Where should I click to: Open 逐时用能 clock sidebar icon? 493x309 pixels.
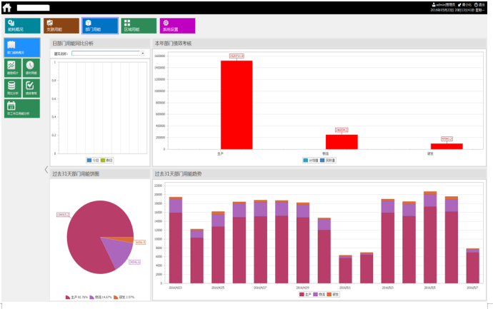(x=31, y=69)
